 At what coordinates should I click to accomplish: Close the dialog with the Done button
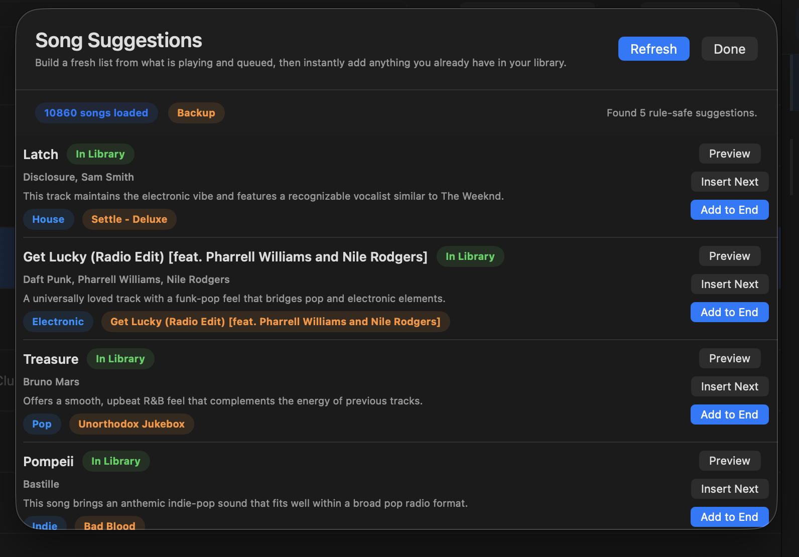click(729, 49)
